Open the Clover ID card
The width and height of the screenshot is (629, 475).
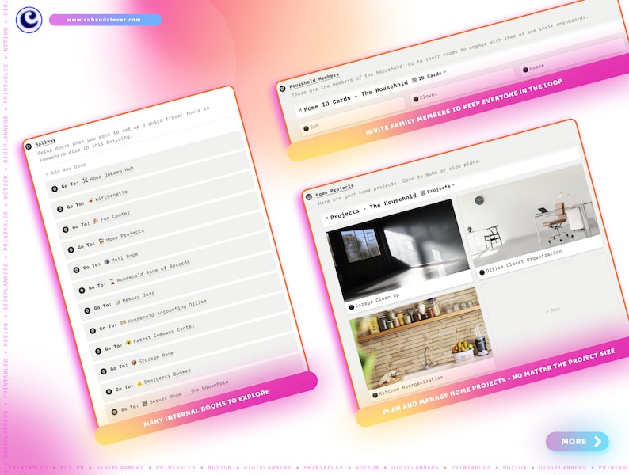click(x=463, y=86)
